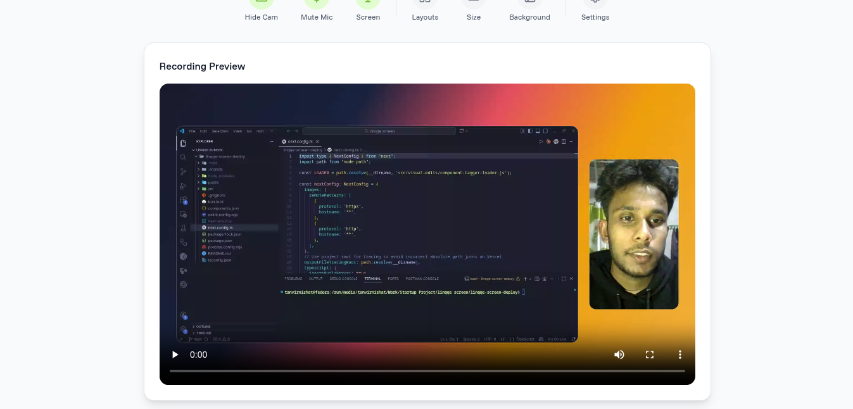Click the video progress bar
This screenshot has height=409, width=853.
(x=427, y=370)
